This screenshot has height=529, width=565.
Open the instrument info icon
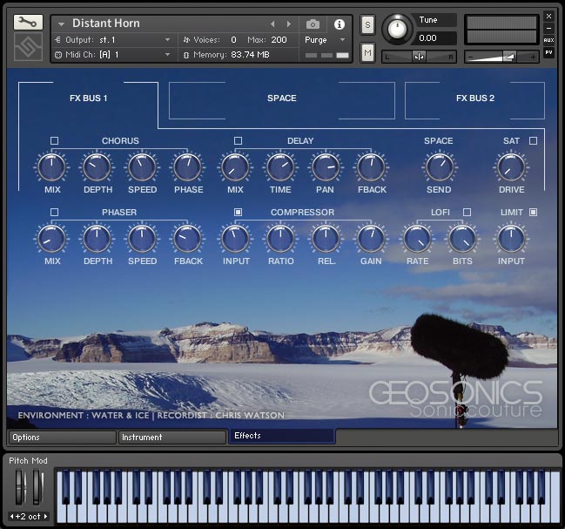click(x=339, y=24)
